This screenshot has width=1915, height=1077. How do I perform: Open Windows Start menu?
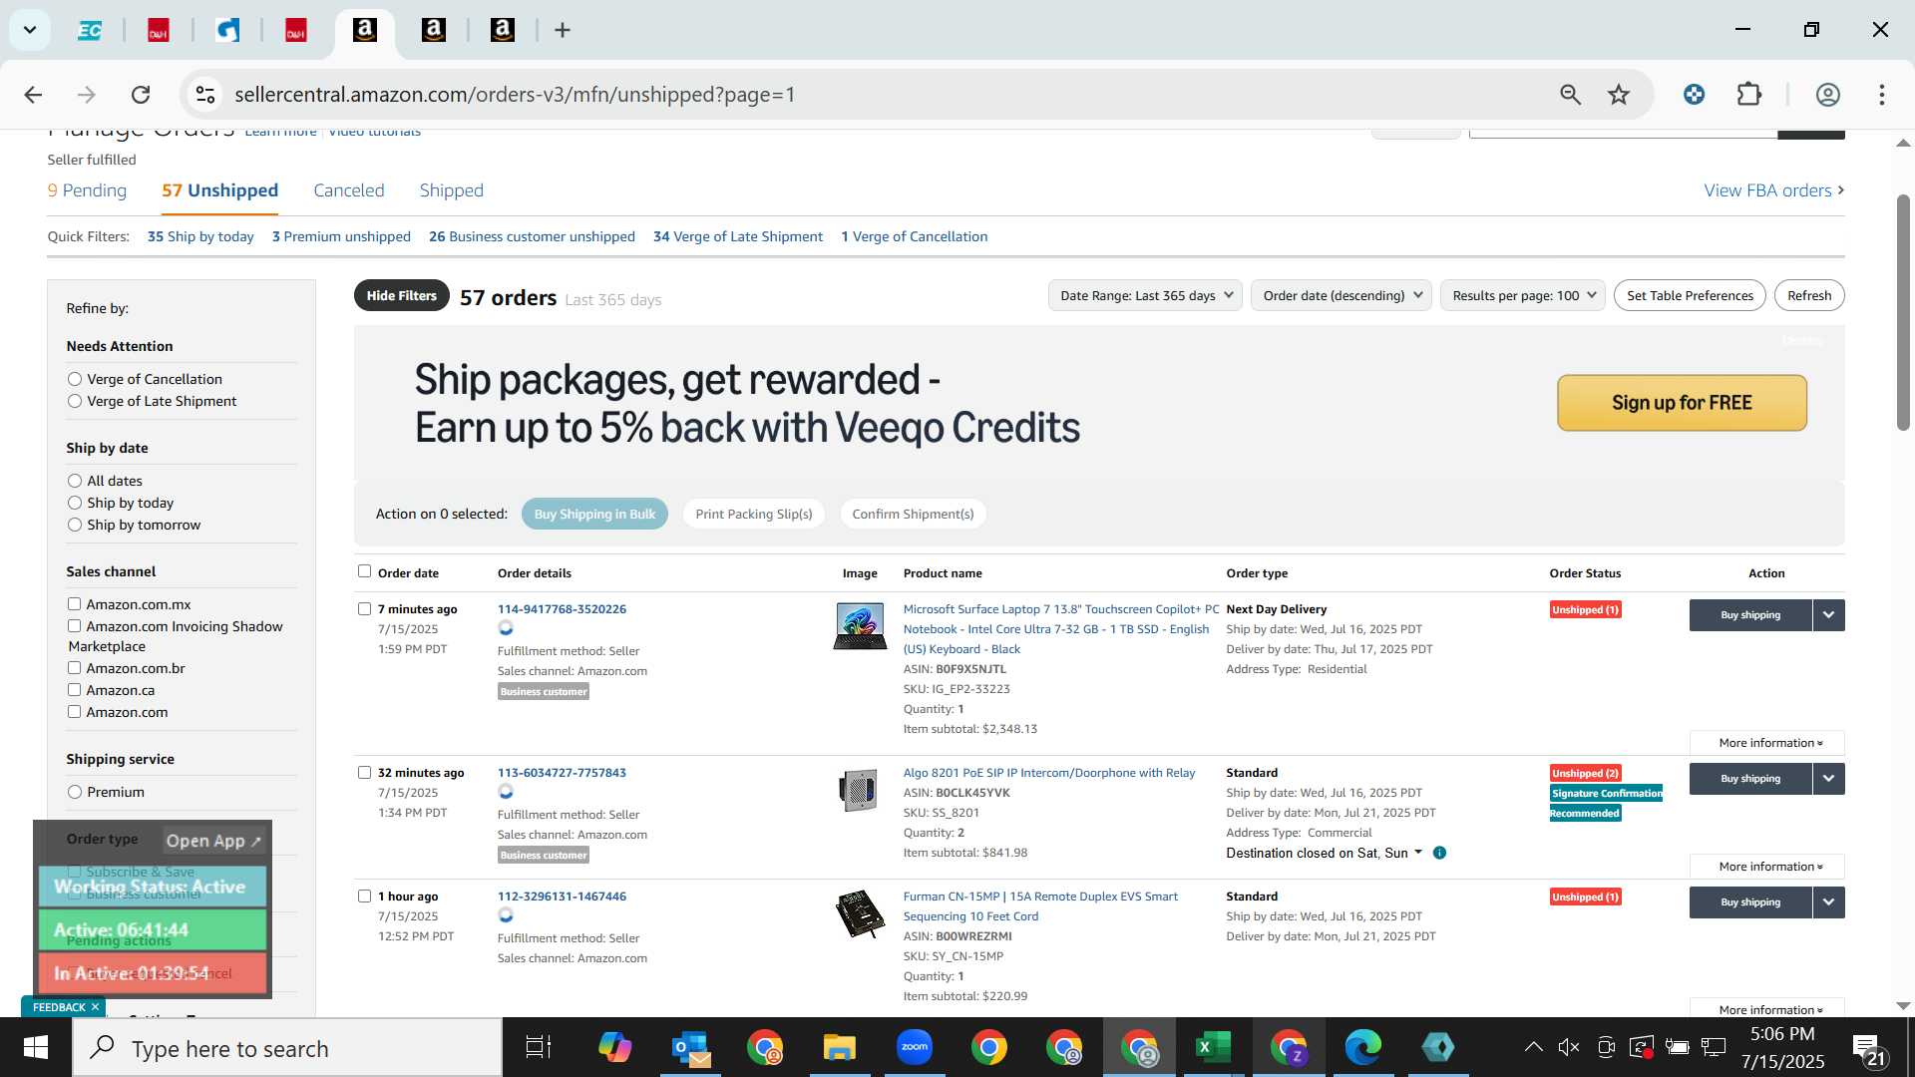pos(36,1048)
